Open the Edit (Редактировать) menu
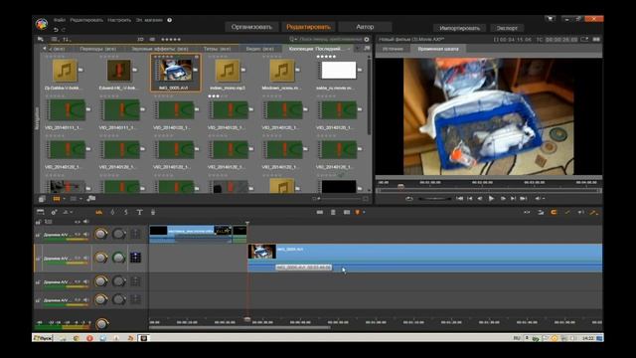 pos(86,20)
